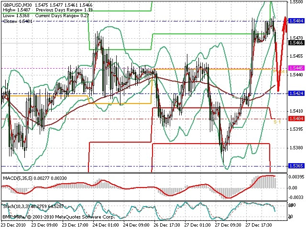Viewport: 306px width, 229px height.
Task: Click the 23 Dec 09:00 time label
Action: 44,225
